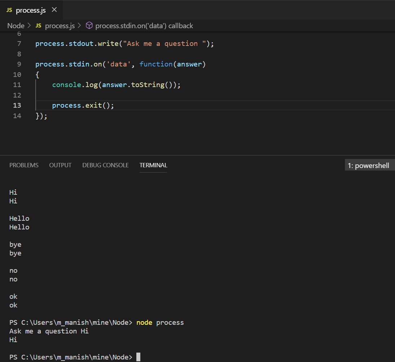Select the symbol cube icon in the breadcrumb

tap(89, 26)
